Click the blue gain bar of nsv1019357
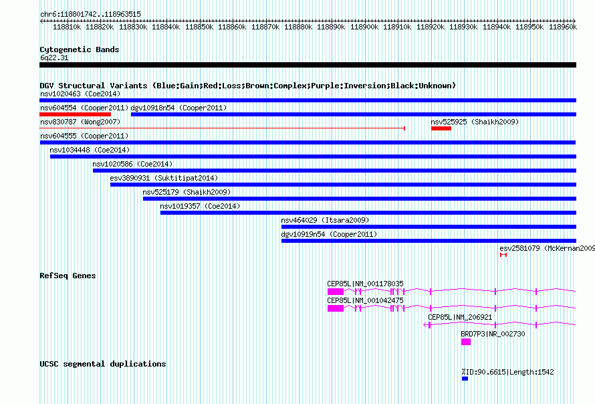The height and width of the screenshot is (404, 595). 368,213
